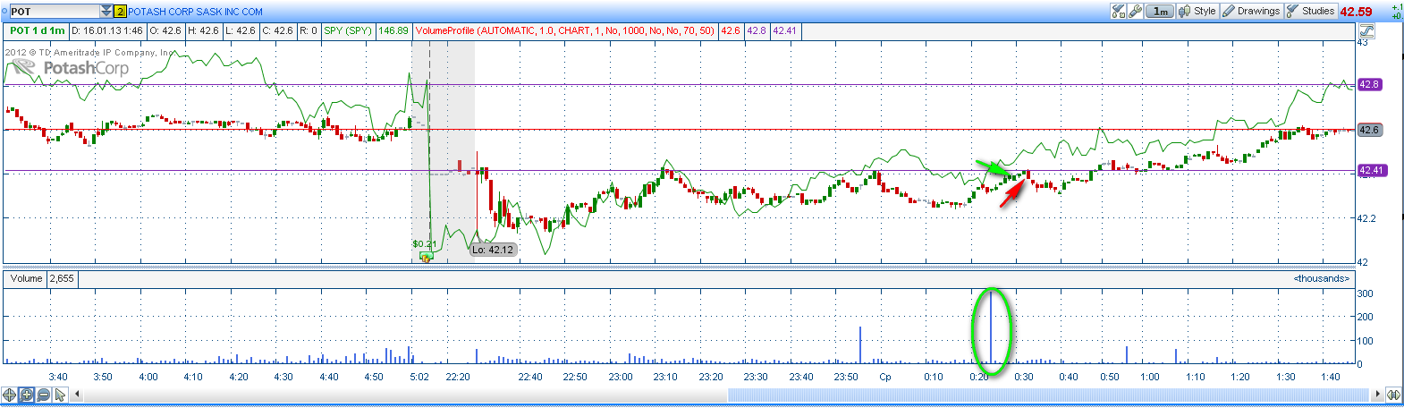Viewport: 1404px width, 408px height.
Task: Click the Lo: 42.12 low price bubble
Action: [493, 250]
